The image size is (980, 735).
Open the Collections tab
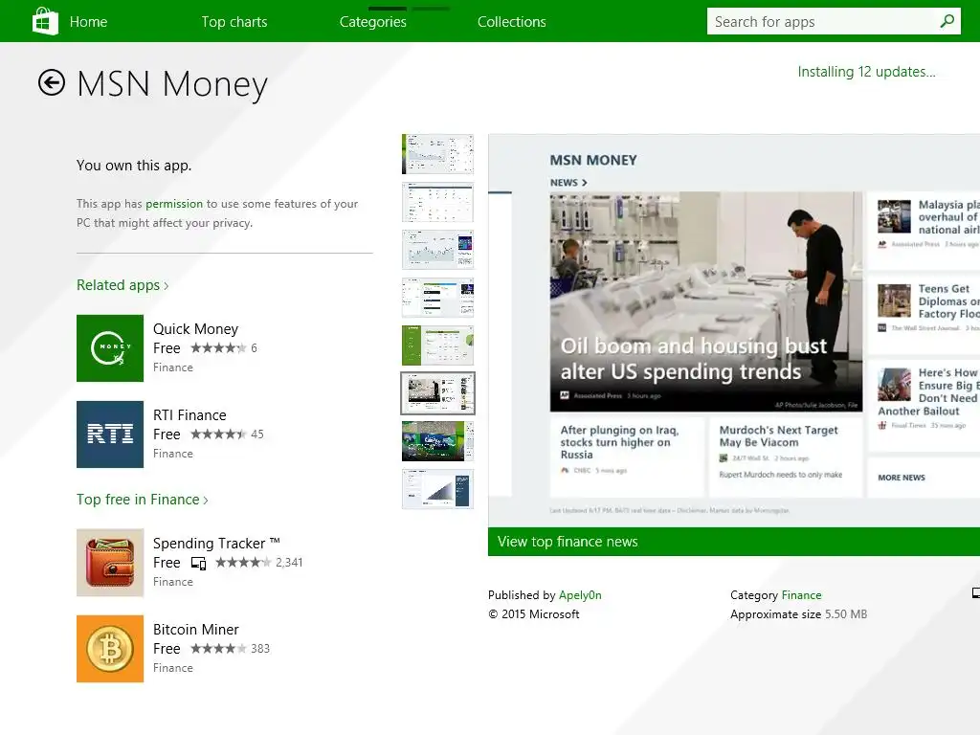pos(512,22)
